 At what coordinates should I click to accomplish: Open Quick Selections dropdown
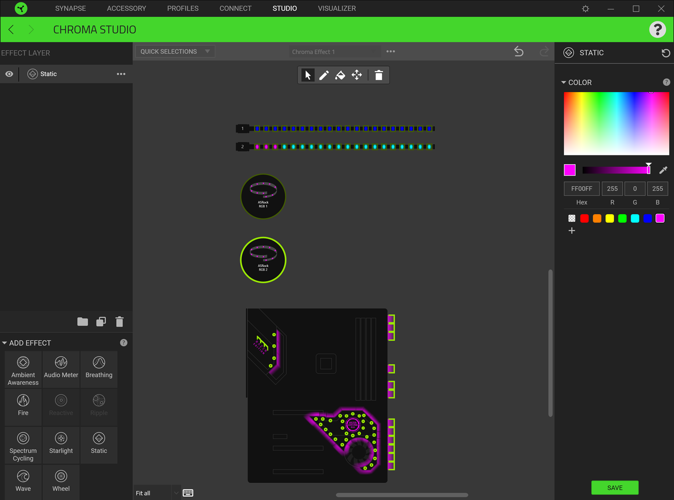point(175,51)
